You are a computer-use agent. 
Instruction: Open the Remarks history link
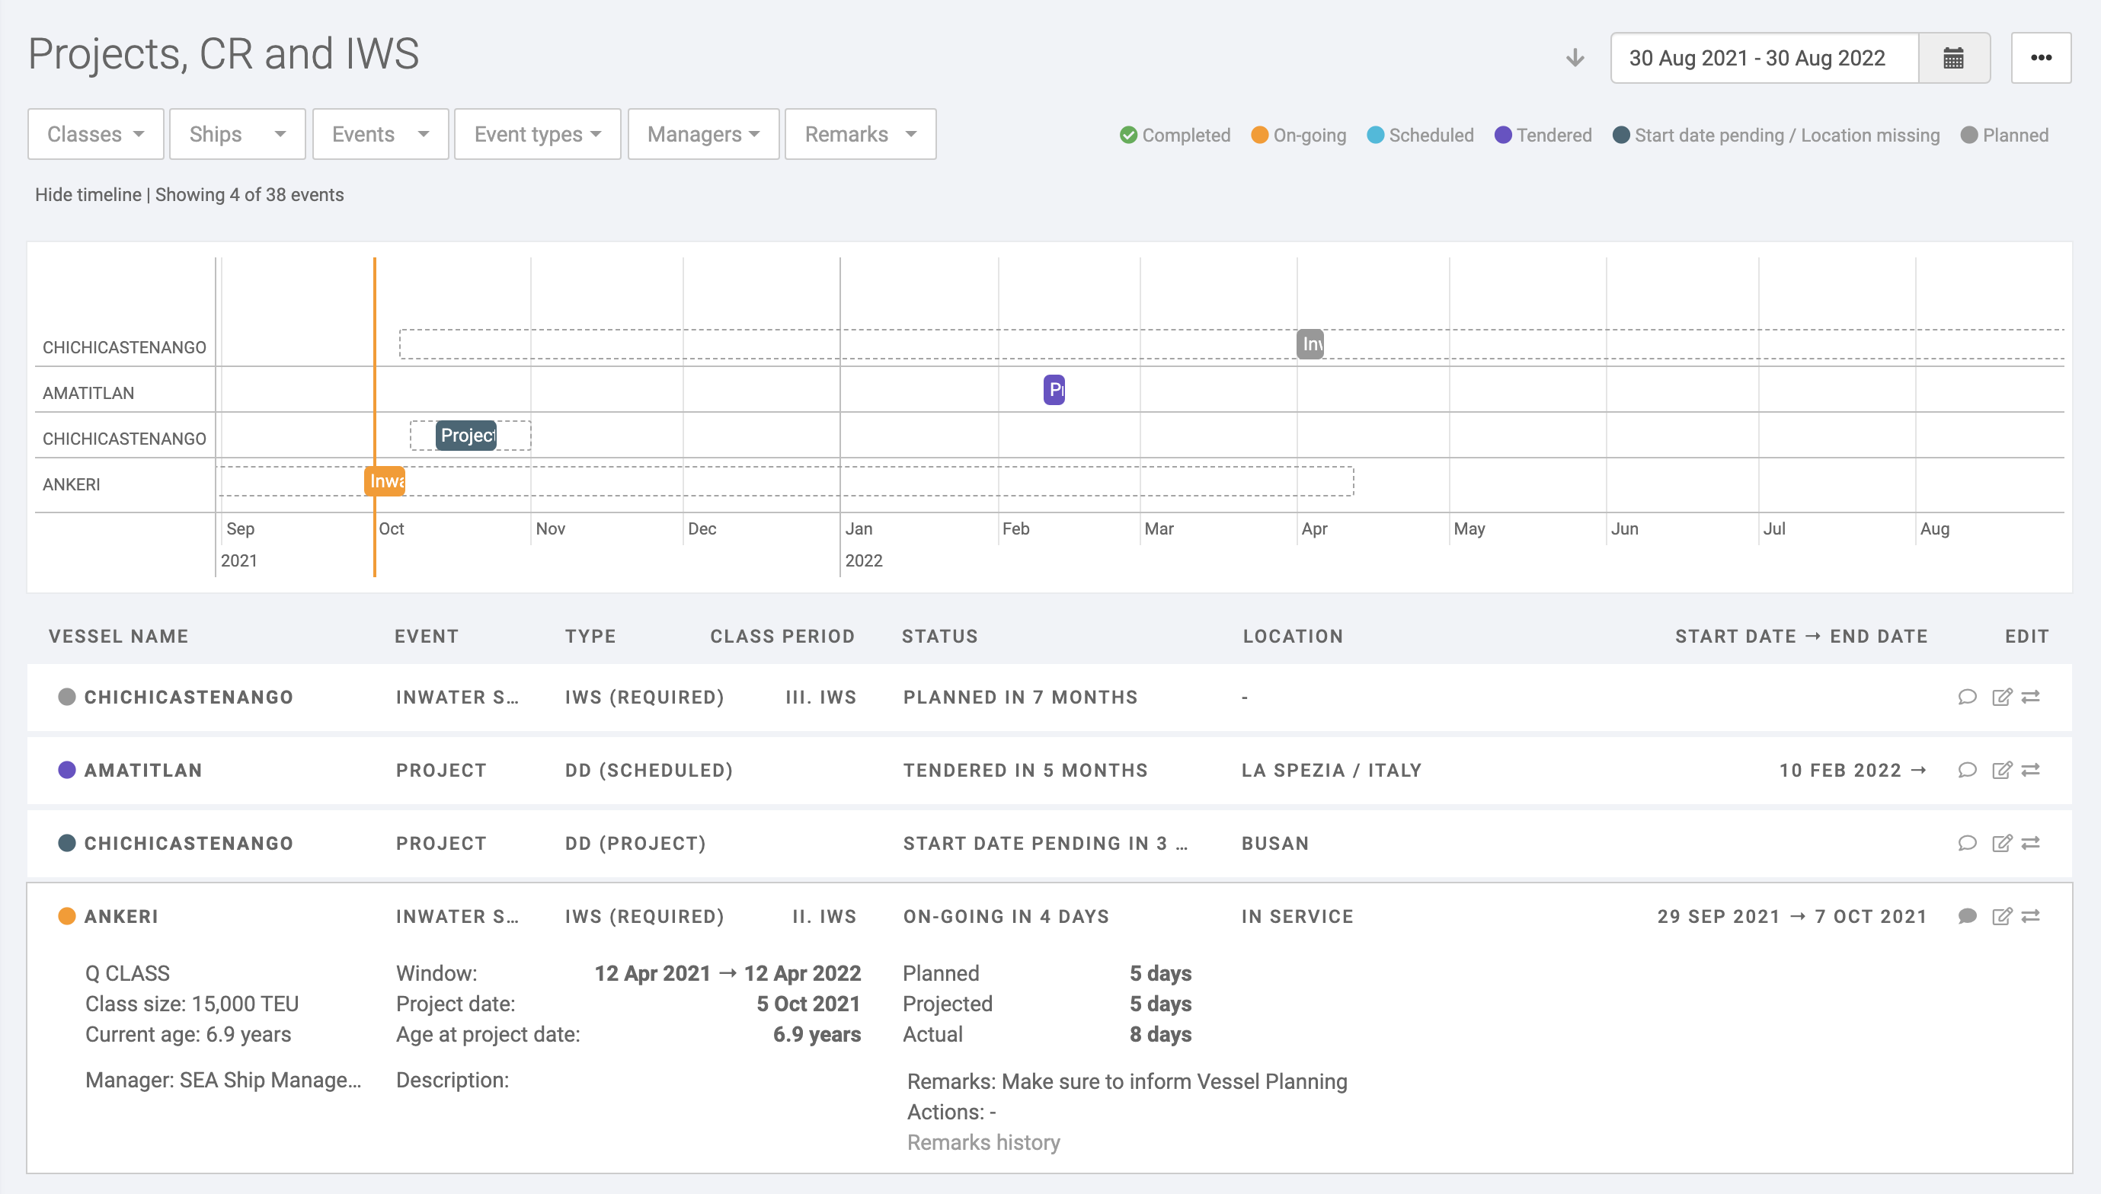point(983,1142)
